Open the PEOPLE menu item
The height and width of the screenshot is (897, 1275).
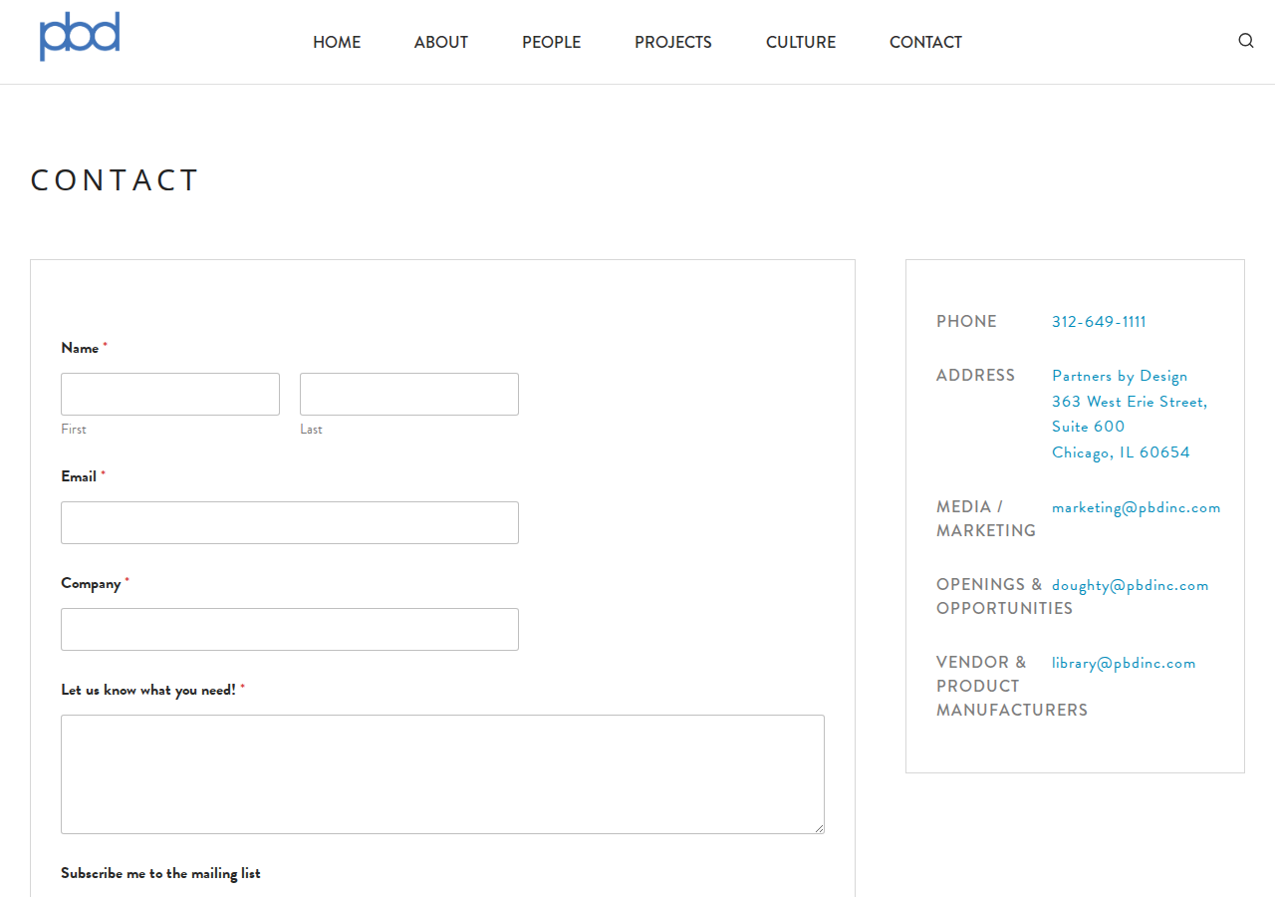(x=551, y=42)
